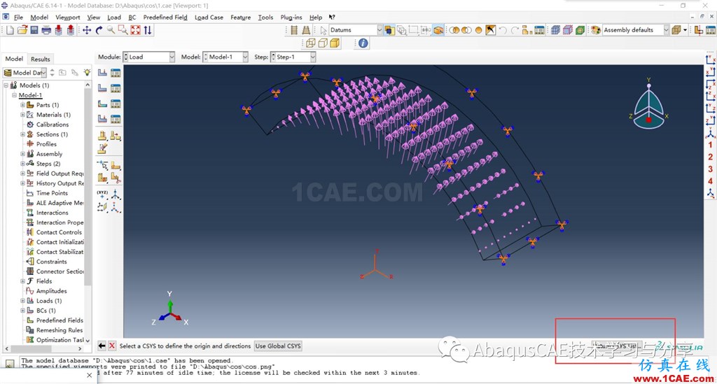Expand the BCs (1) tree node

(x=22, y=311)
